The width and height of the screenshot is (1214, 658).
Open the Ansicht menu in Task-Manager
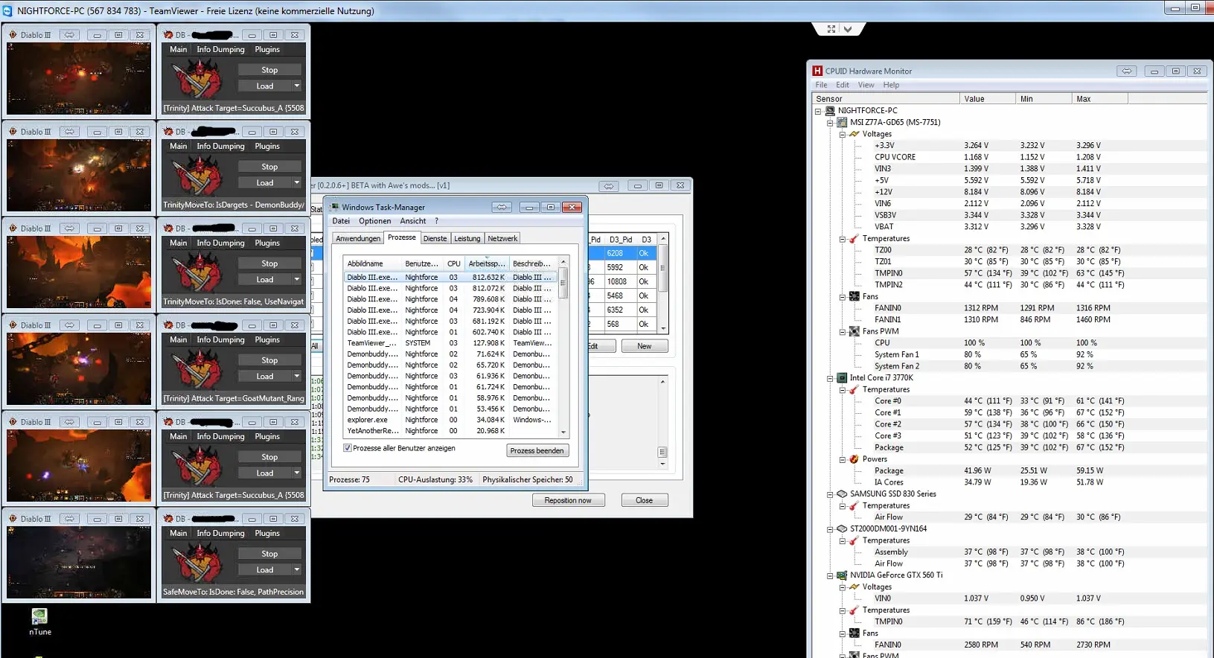click(x=413, y=221)
